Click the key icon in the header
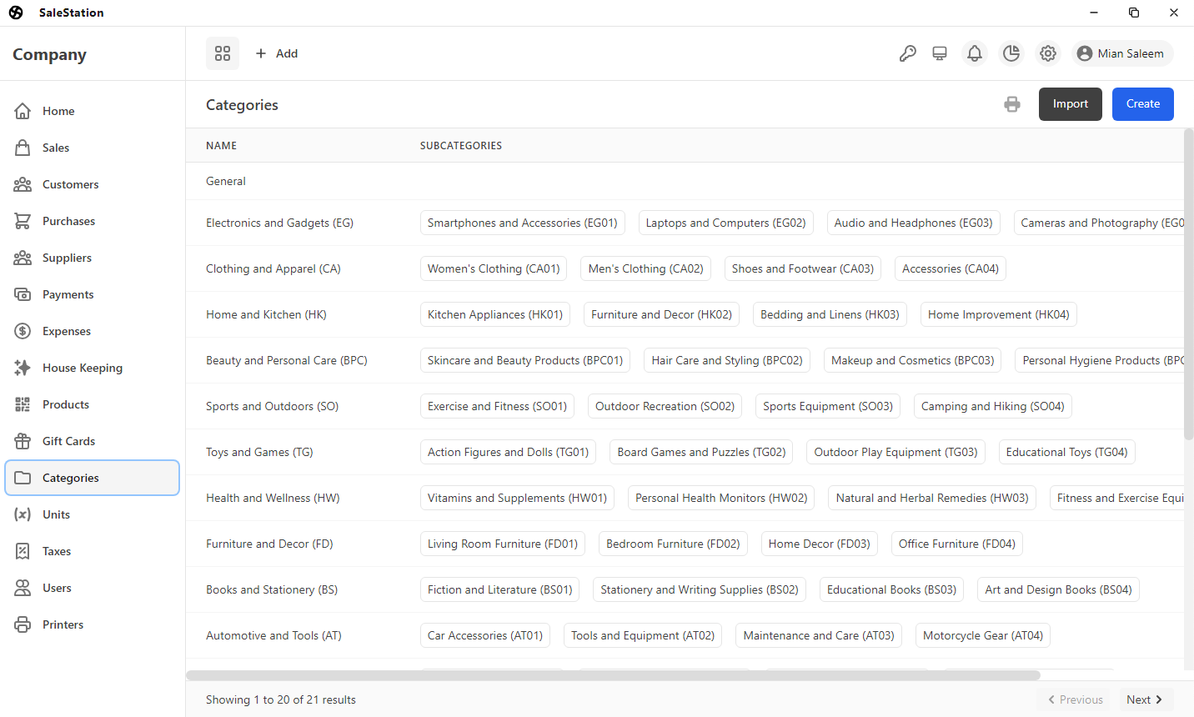 point(908,53)
